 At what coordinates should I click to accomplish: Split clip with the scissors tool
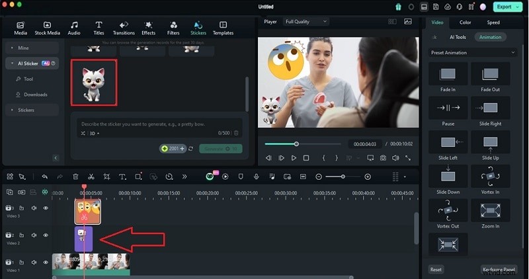pos(91,177)
